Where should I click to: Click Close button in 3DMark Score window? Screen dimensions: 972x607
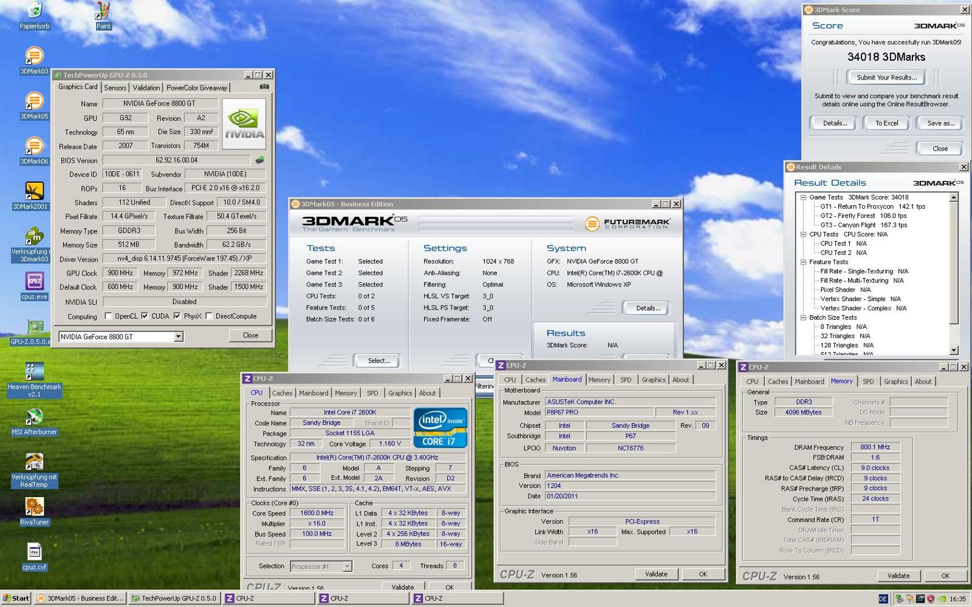pyautogui.click(x=940, y=149)
